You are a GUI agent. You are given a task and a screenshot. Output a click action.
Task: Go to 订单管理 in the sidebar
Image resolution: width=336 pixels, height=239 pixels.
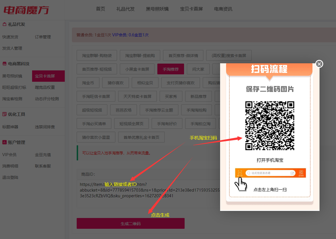tap(43, 37)
